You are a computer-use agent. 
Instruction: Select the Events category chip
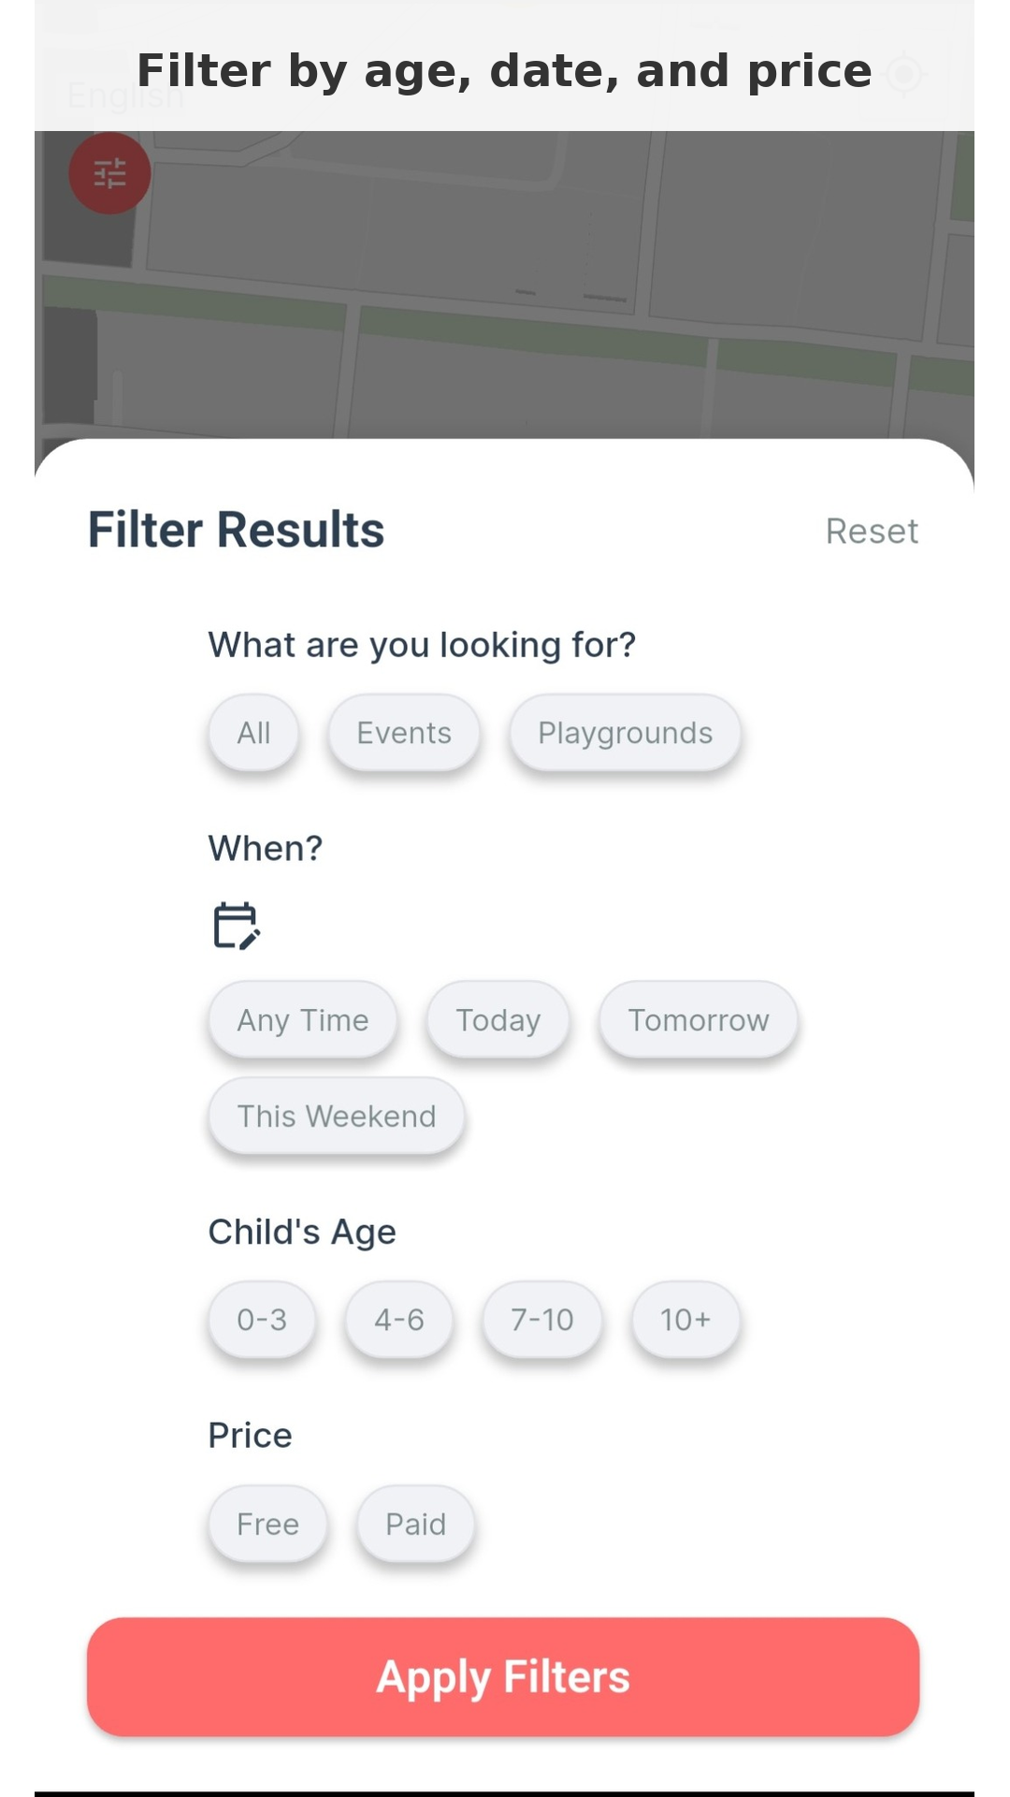coord(404,733)
